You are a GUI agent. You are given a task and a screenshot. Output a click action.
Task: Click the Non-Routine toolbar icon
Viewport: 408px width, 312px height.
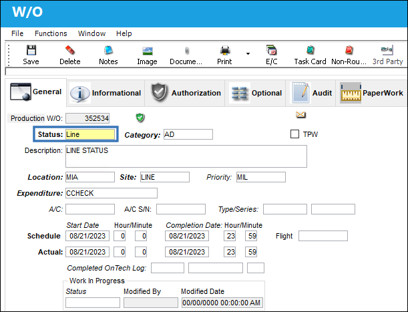(349, 50)
